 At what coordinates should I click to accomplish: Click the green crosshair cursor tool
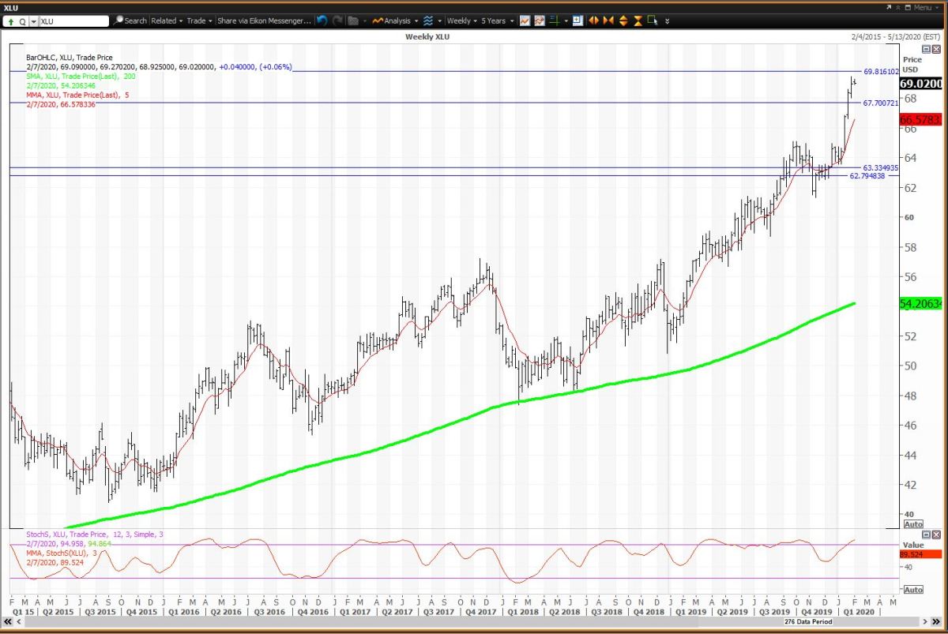(x=555, y=21)
